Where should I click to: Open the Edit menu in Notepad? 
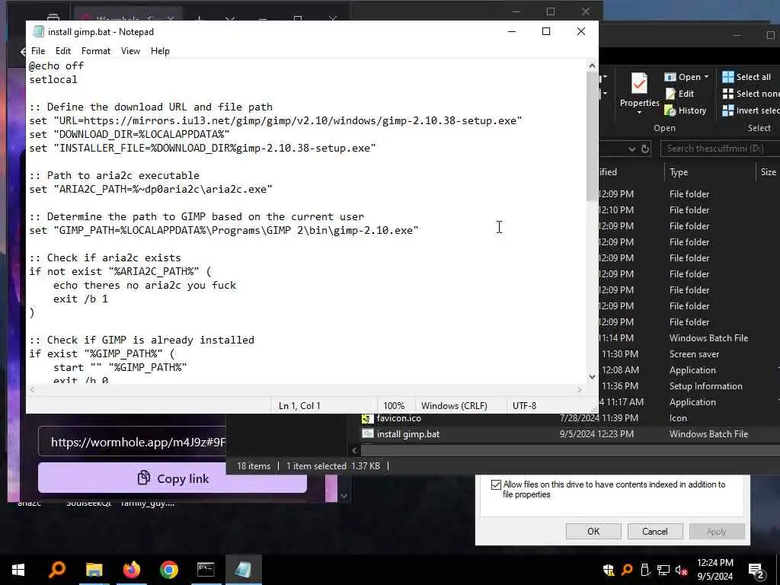[x=62, y=51]
